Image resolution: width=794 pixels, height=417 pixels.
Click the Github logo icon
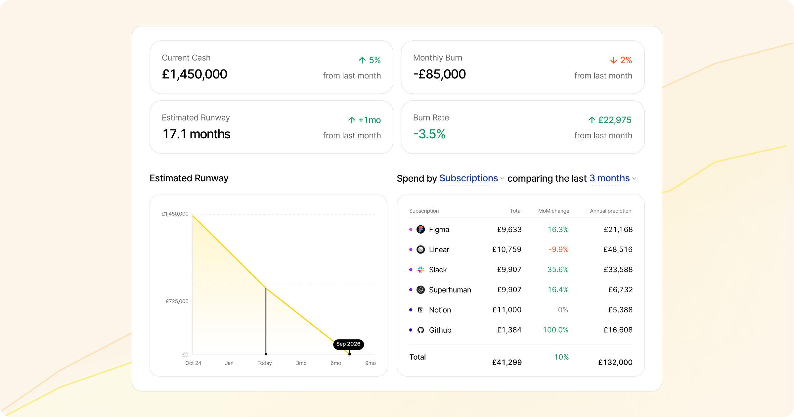pyautogui.click(x=420, y=330)
